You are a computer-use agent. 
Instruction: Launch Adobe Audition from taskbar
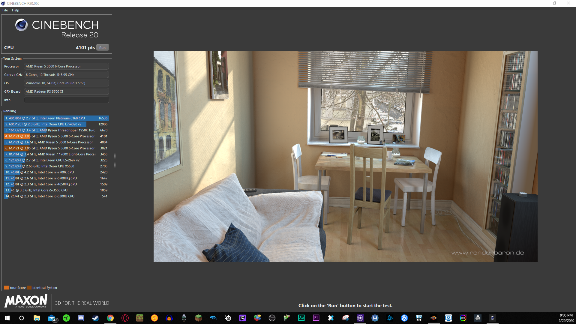tap(301, 318)
